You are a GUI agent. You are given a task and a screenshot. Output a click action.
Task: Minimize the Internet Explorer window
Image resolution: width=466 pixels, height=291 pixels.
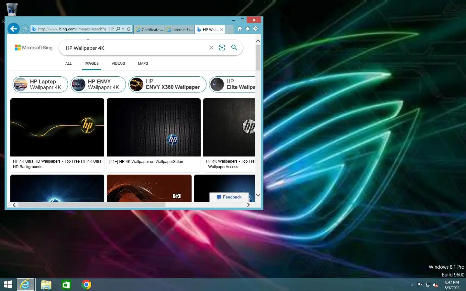pyautogui.click(x=233, y=20)
